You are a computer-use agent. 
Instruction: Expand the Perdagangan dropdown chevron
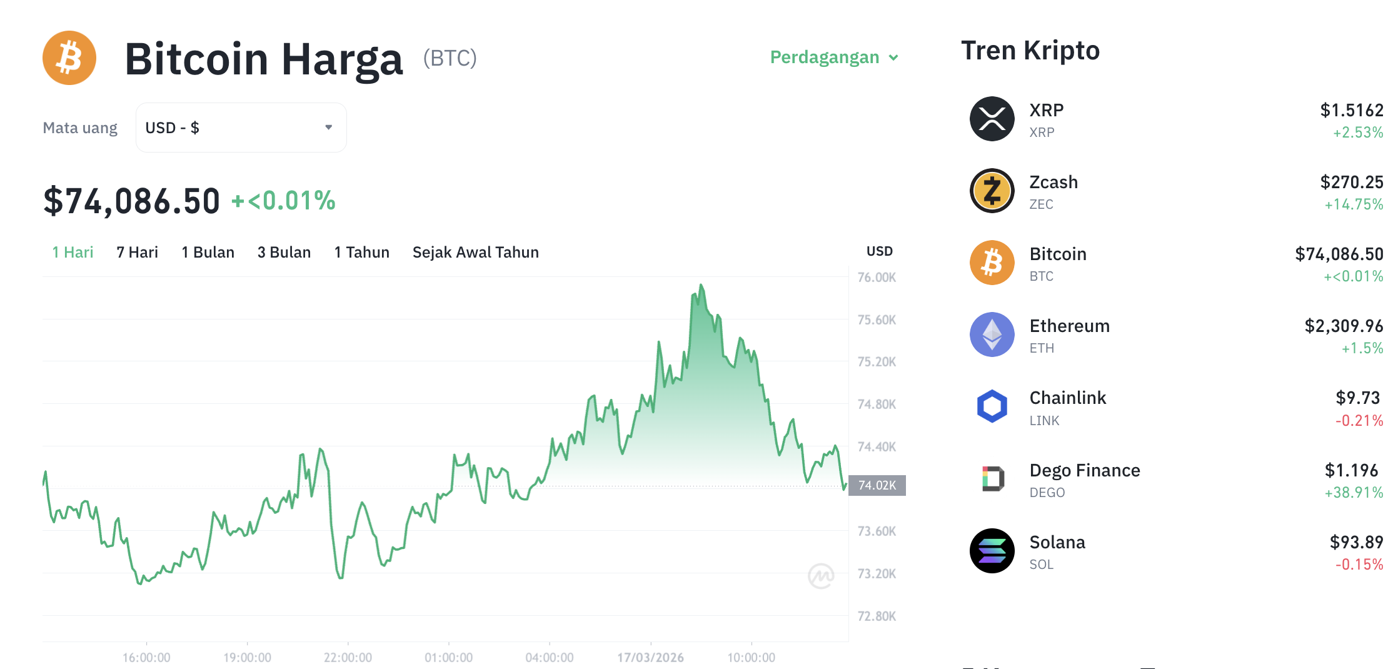coord(893,58)
